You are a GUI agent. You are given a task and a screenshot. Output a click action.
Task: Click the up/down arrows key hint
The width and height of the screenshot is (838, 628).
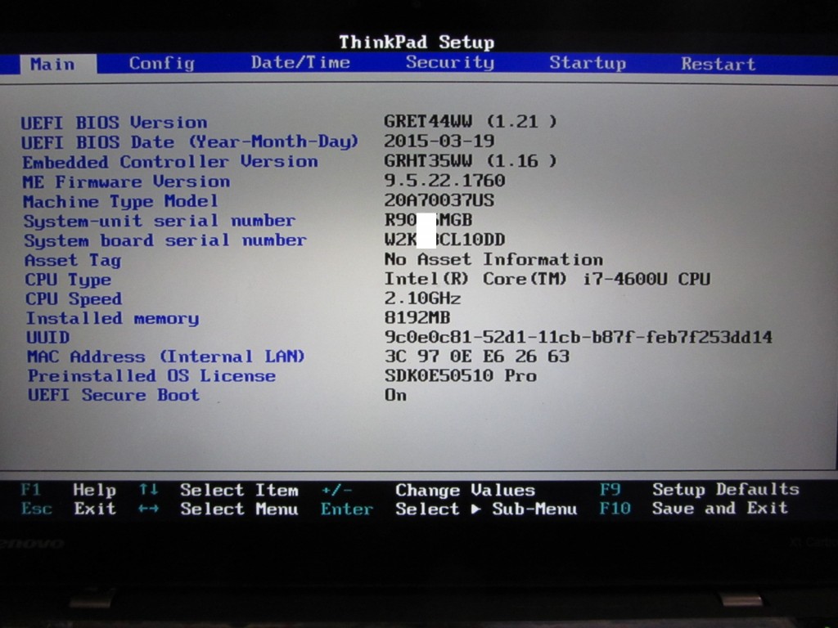pos(149,489)
